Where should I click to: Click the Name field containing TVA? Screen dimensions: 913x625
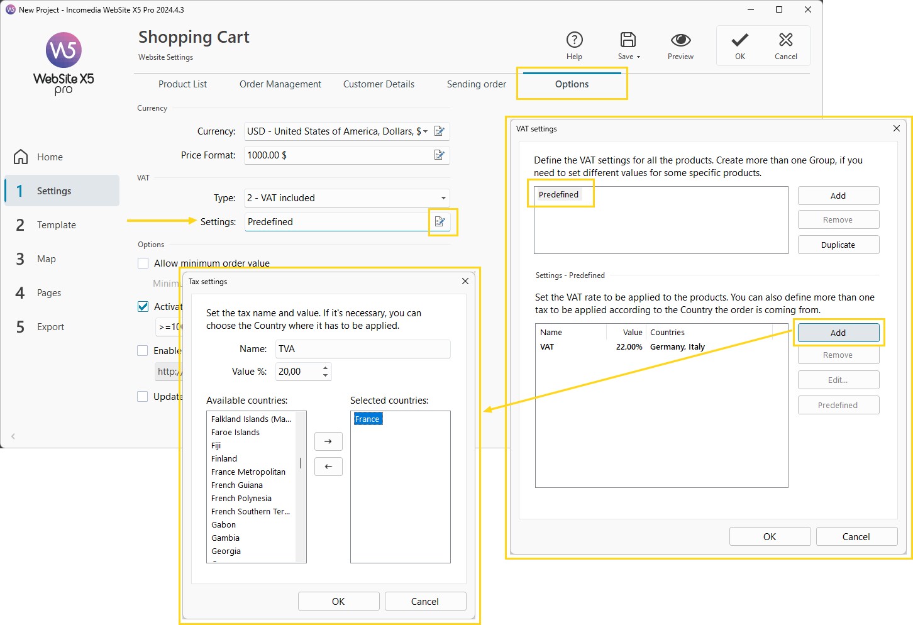363,349
